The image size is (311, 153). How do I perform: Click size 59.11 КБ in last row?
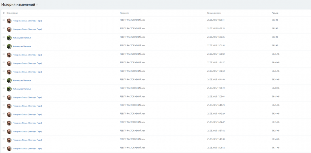coord(275,148)
